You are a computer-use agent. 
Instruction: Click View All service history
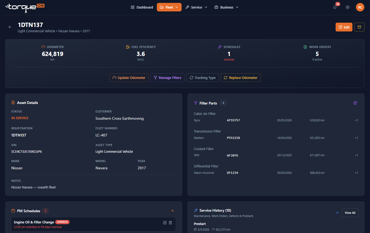(350, 213)
